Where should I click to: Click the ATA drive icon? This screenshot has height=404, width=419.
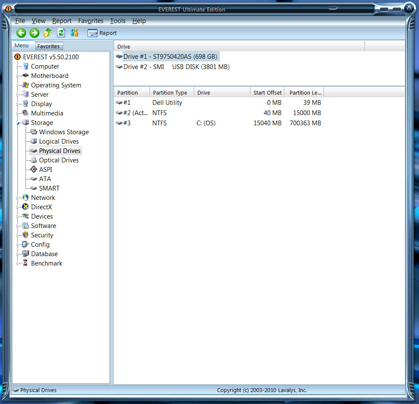(34, 179)
